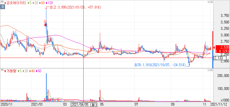Maximize the volume chart pane
230x107 pixels.
209,70
